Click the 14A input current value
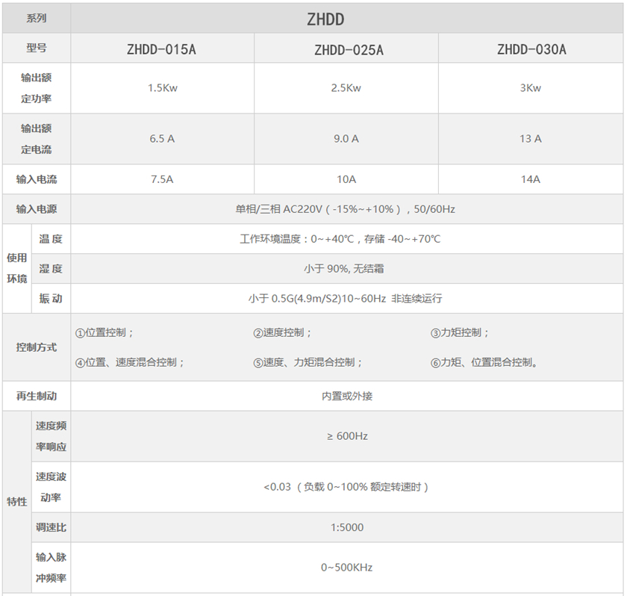Screen dimensions: 627x596 coord(531,179)
